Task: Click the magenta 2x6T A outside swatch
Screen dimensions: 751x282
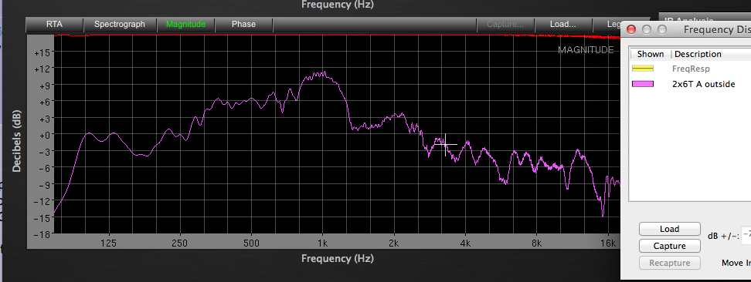Action: click(x=643, y=84)
